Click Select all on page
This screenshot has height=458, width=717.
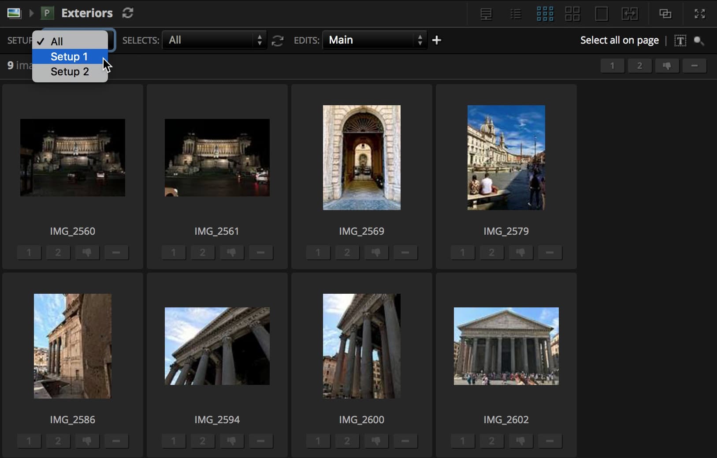(x=619, y=40)
